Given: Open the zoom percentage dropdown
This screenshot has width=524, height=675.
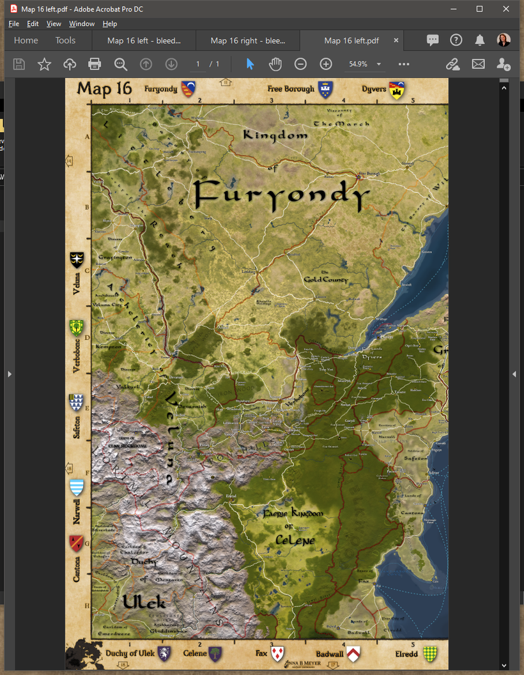Looking at the screenshot, I should 378,64.
